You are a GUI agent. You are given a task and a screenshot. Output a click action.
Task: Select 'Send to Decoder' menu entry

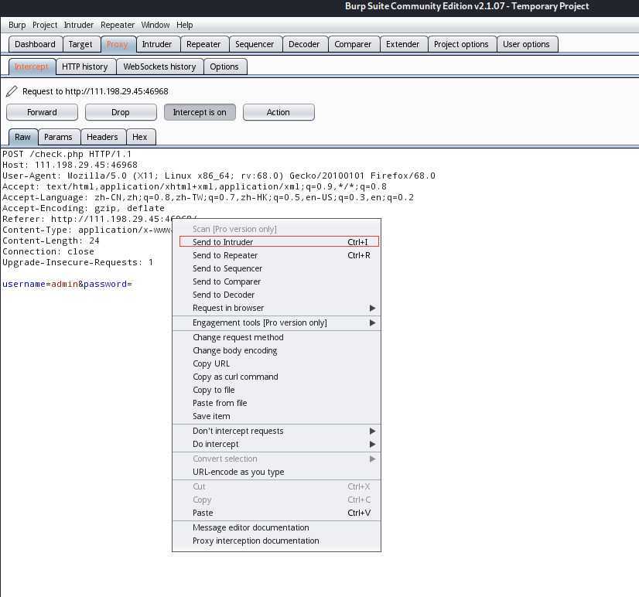click(277, 295)
